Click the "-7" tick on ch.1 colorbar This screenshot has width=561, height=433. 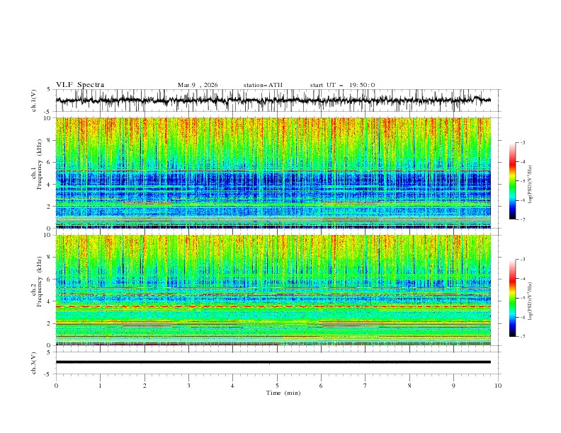[523, 219]
